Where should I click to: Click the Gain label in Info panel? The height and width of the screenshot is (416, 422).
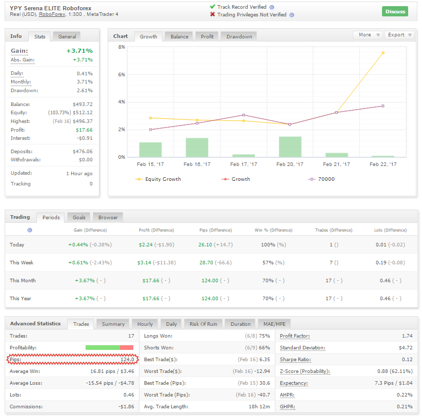tap(19, 51)
